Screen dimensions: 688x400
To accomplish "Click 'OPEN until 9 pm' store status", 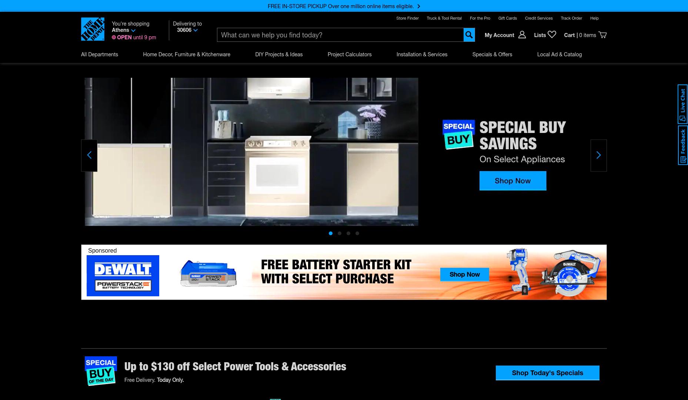I will point(134,37).
